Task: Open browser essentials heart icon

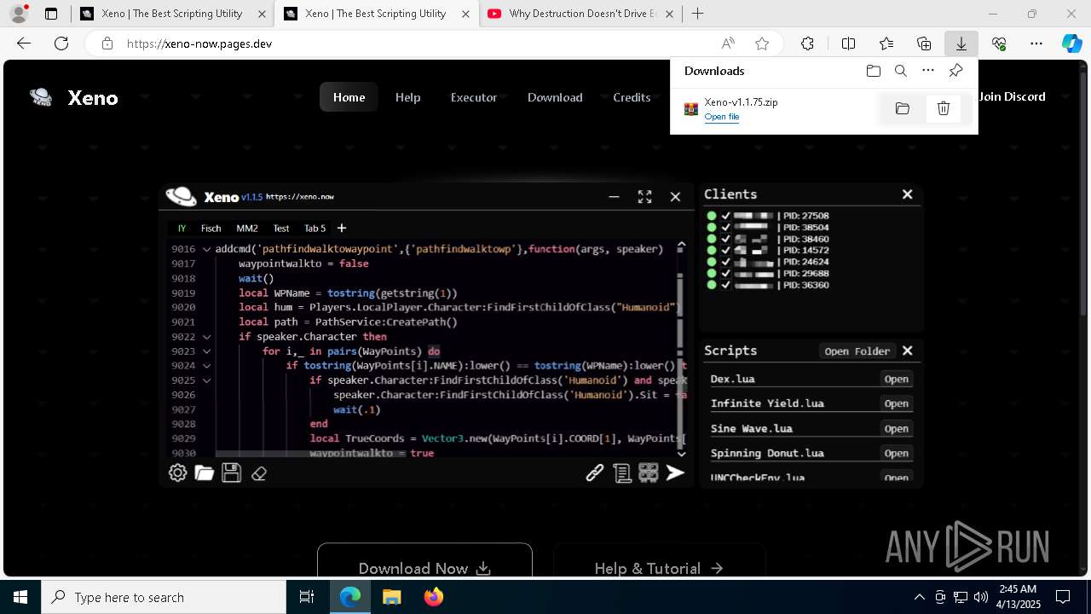Action: click(x=999, y=43)
